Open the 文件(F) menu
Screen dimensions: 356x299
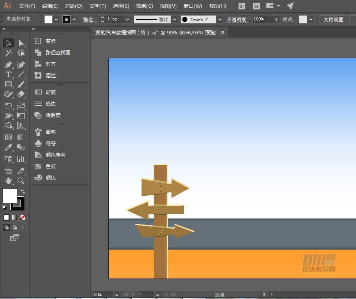(x=27, y=6)
